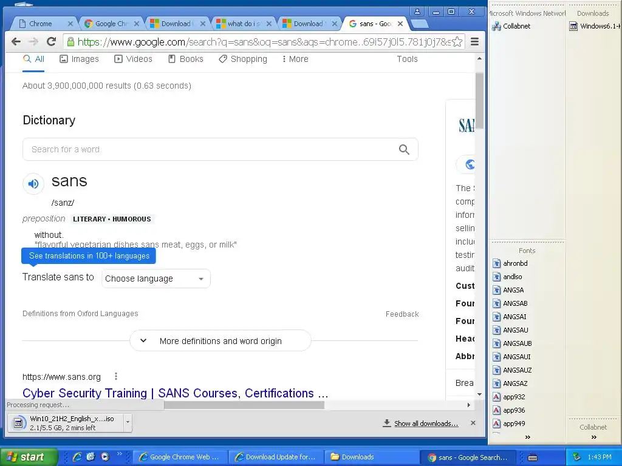Click the horizontal scrollbar thumb
Viewport: 622px width, 466px height.
(244, 405)
